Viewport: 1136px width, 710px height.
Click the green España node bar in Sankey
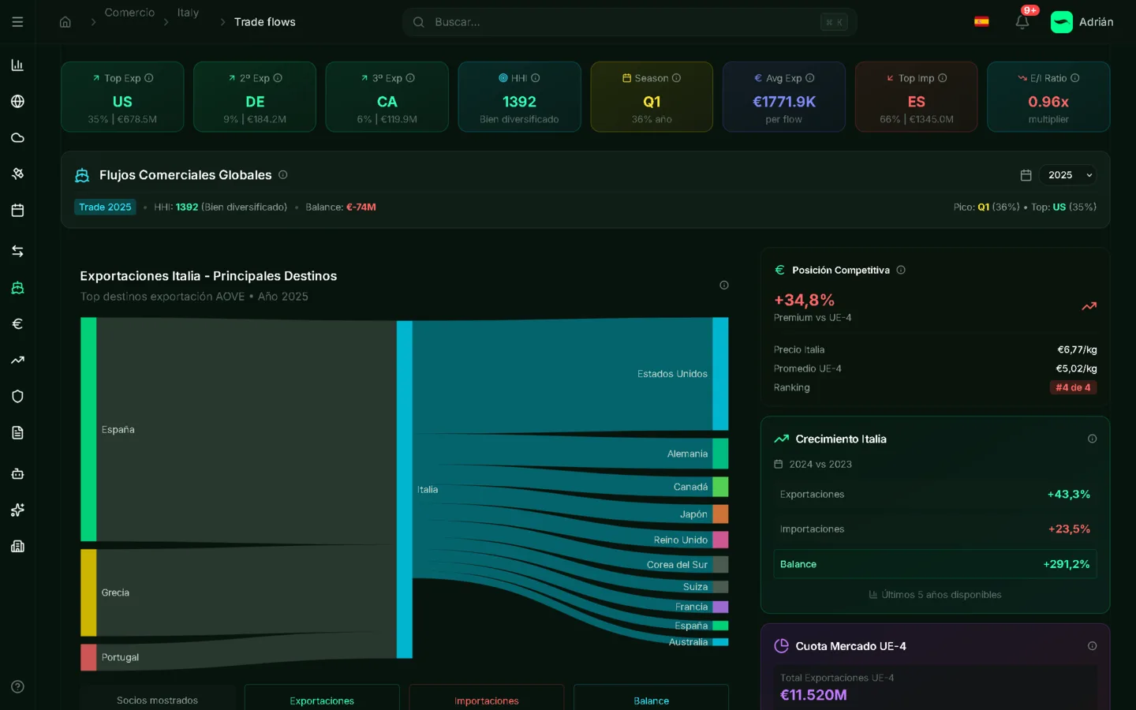coord(88,429)
